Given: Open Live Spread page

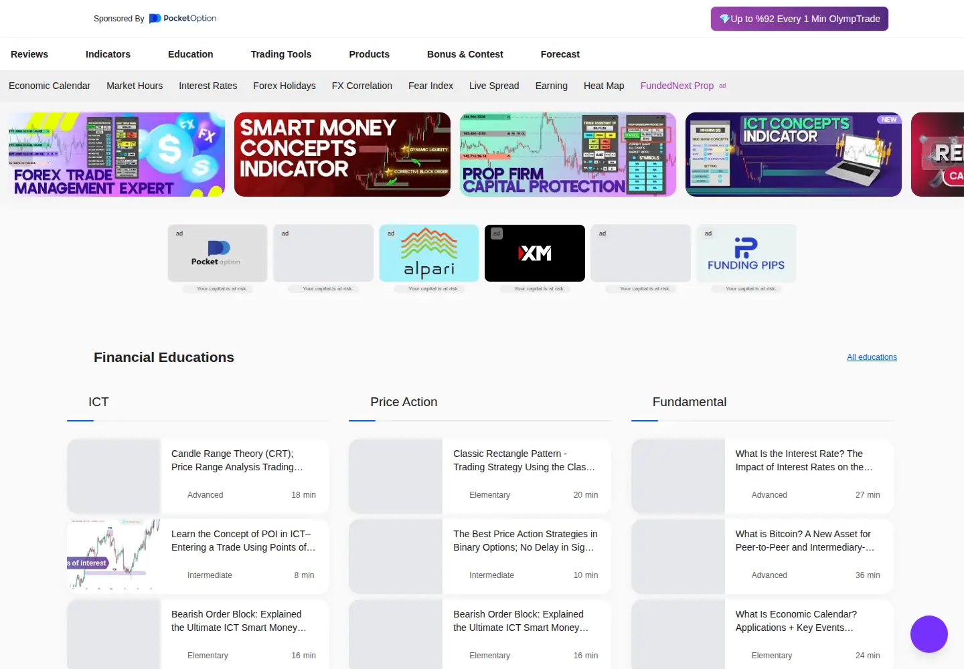Looking at the screenshot, I should point(494,86).
